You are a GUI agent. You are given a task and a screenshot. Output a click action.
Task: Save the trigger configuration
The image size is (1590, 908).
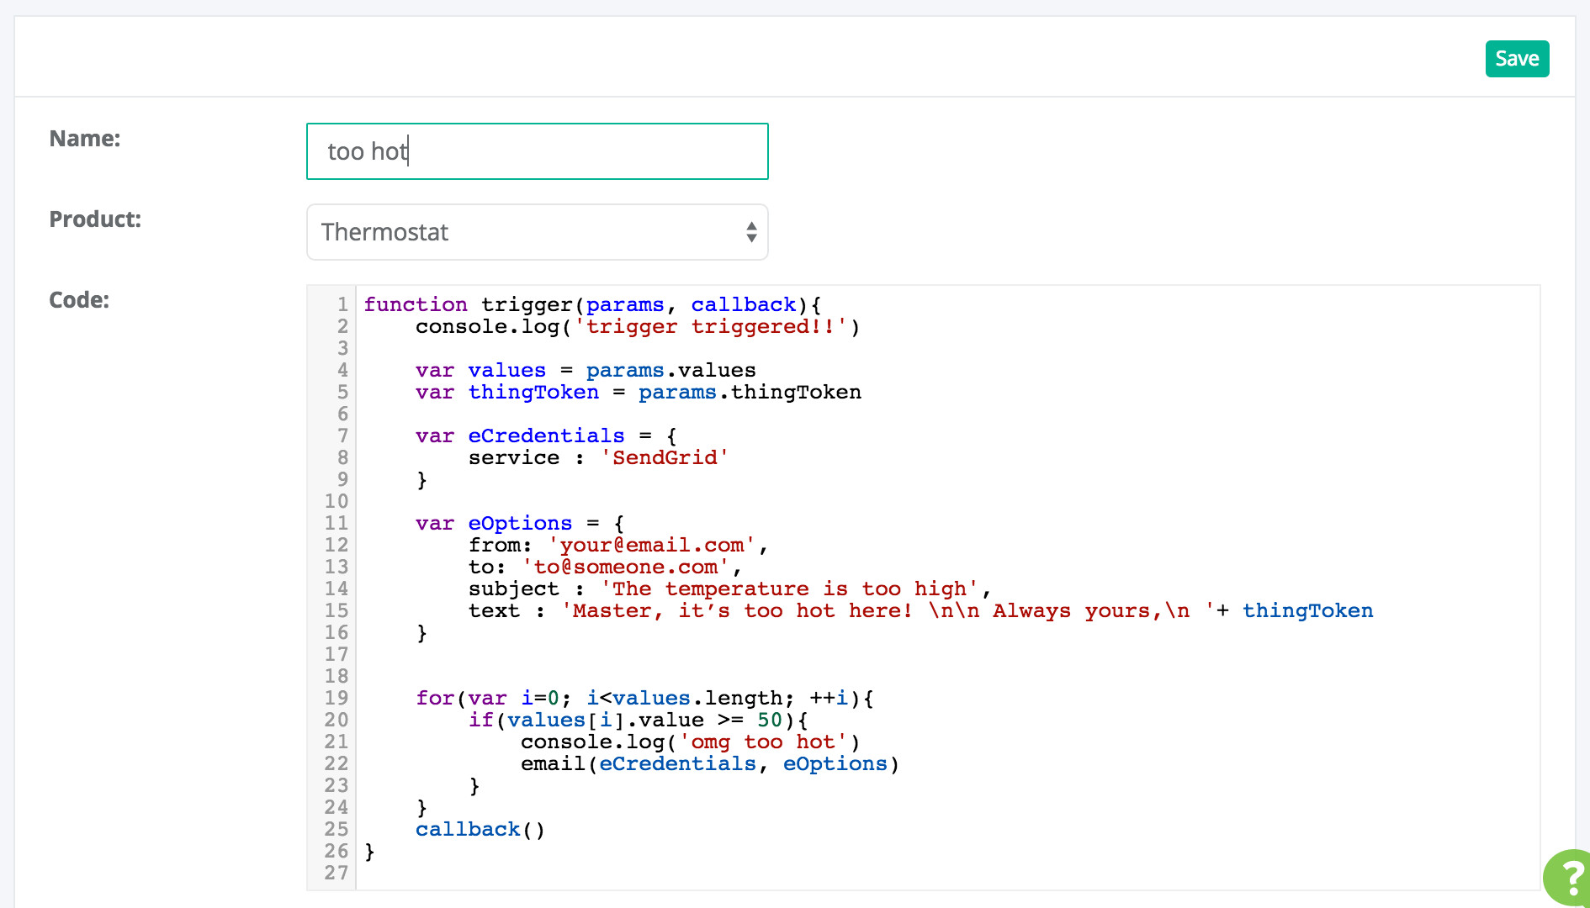click(x=1517, y=59)
